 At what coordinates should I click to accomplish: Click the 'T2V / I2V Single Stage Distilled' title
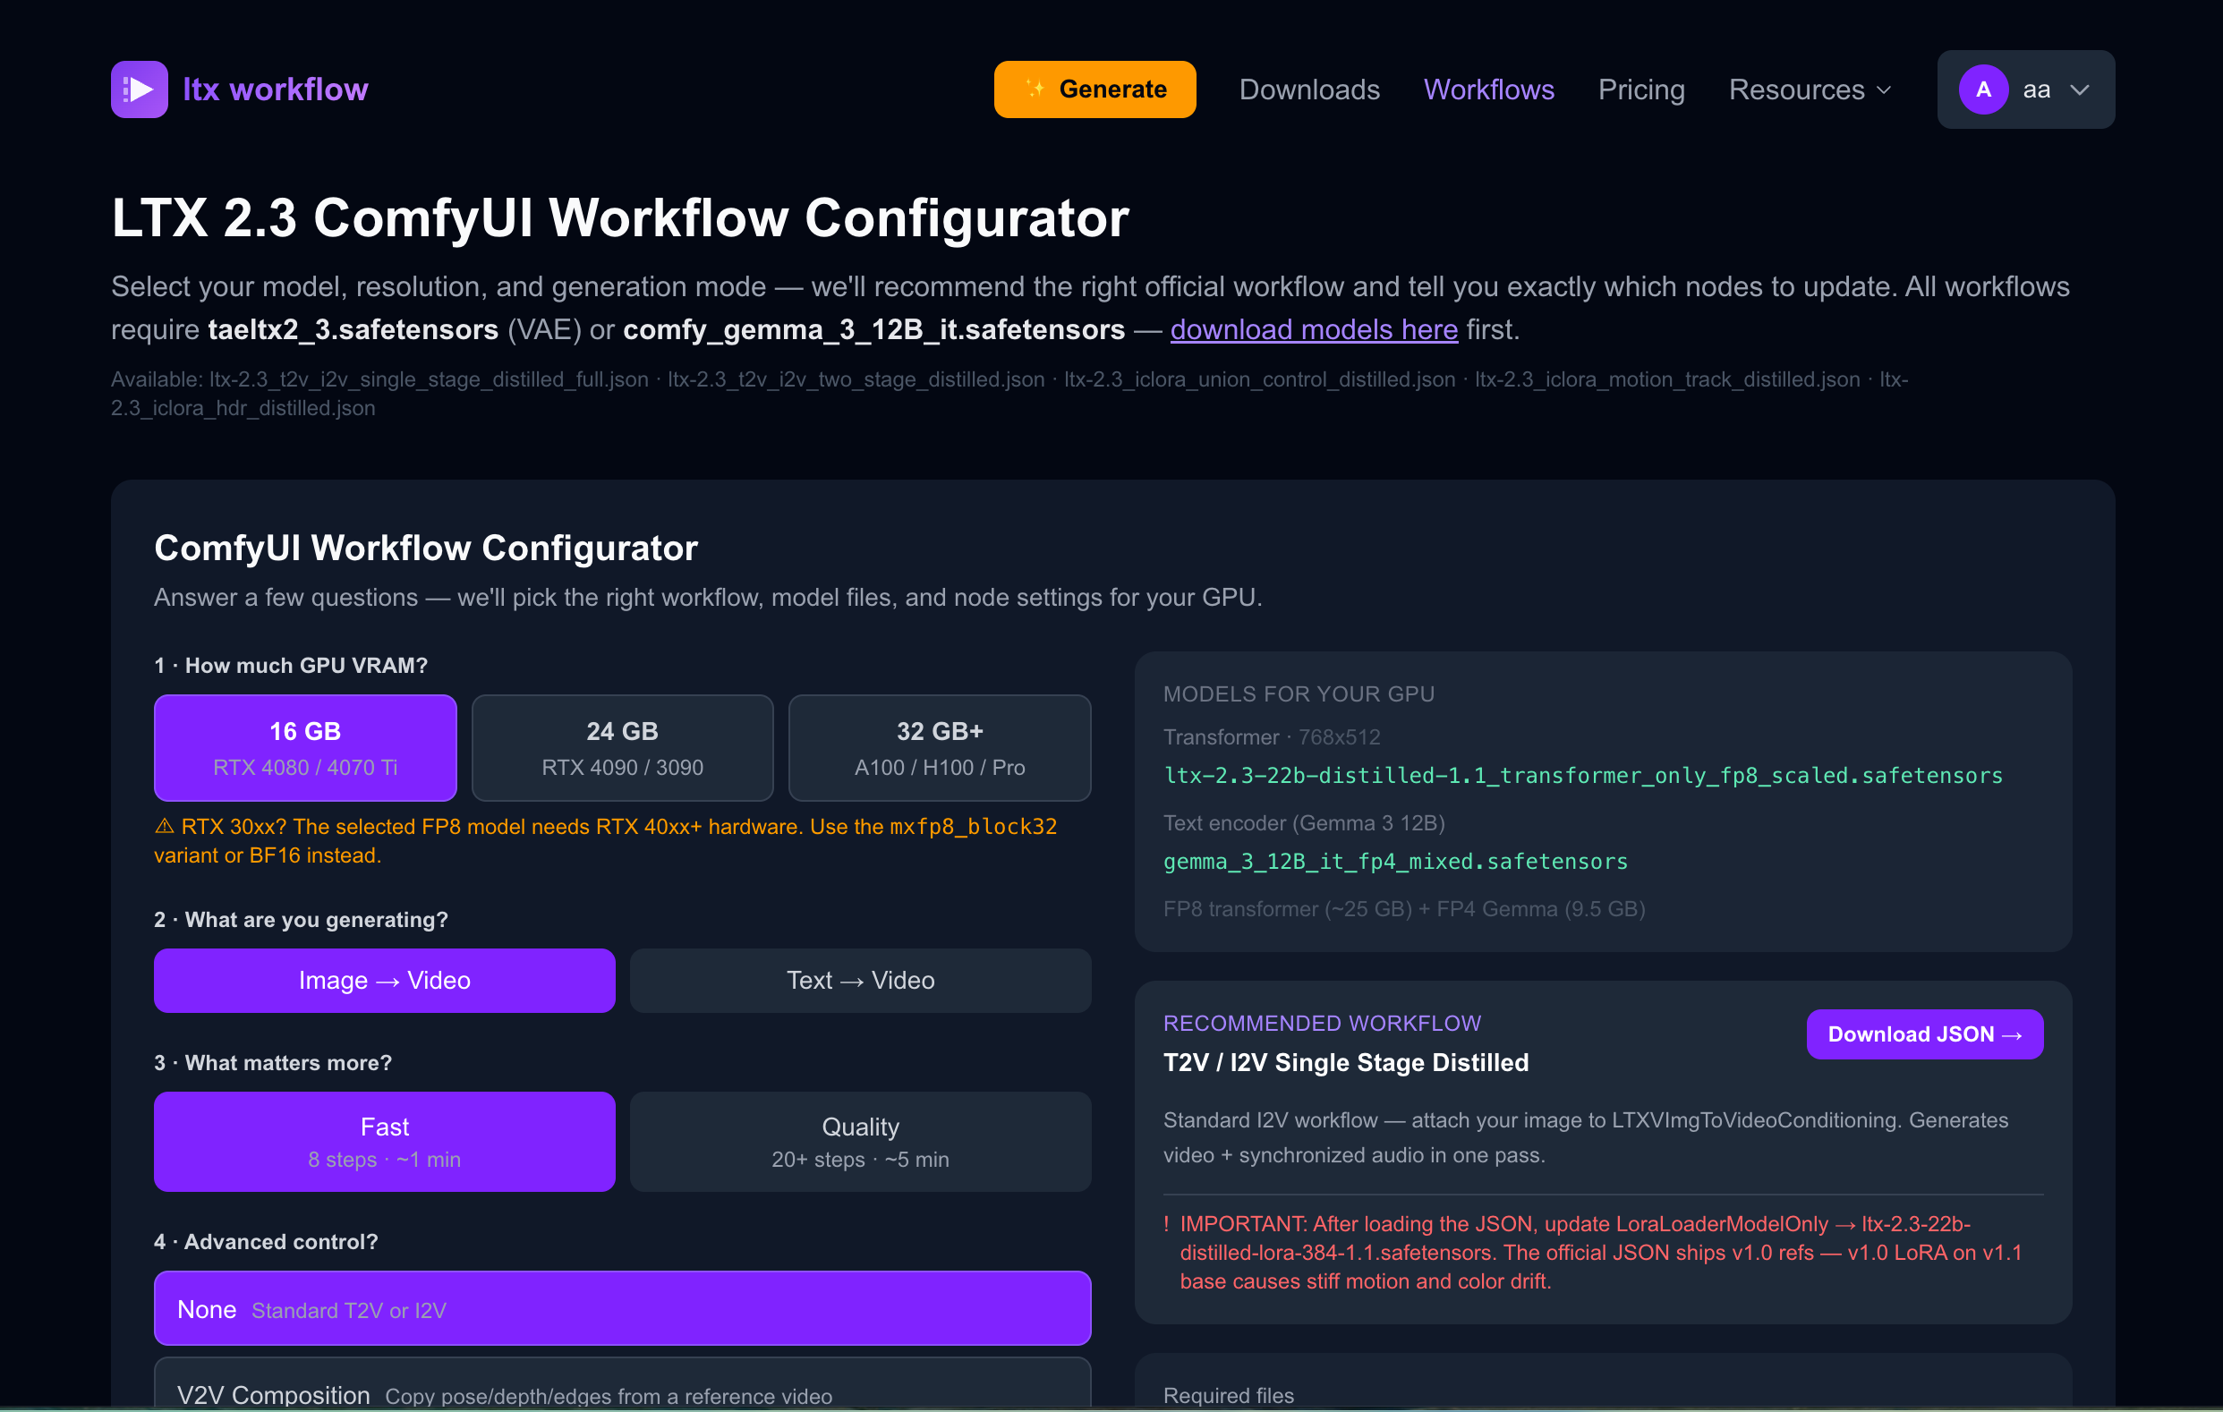coord(1346,1062)
